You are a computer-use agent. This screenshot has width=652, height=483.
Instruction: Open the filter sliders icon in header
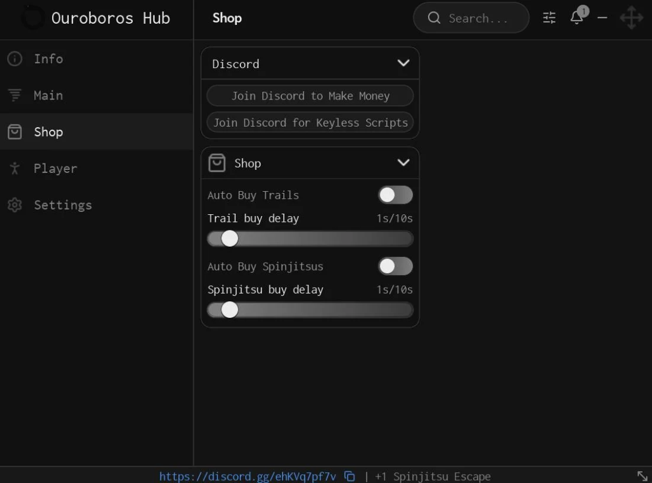click(550, 17)
